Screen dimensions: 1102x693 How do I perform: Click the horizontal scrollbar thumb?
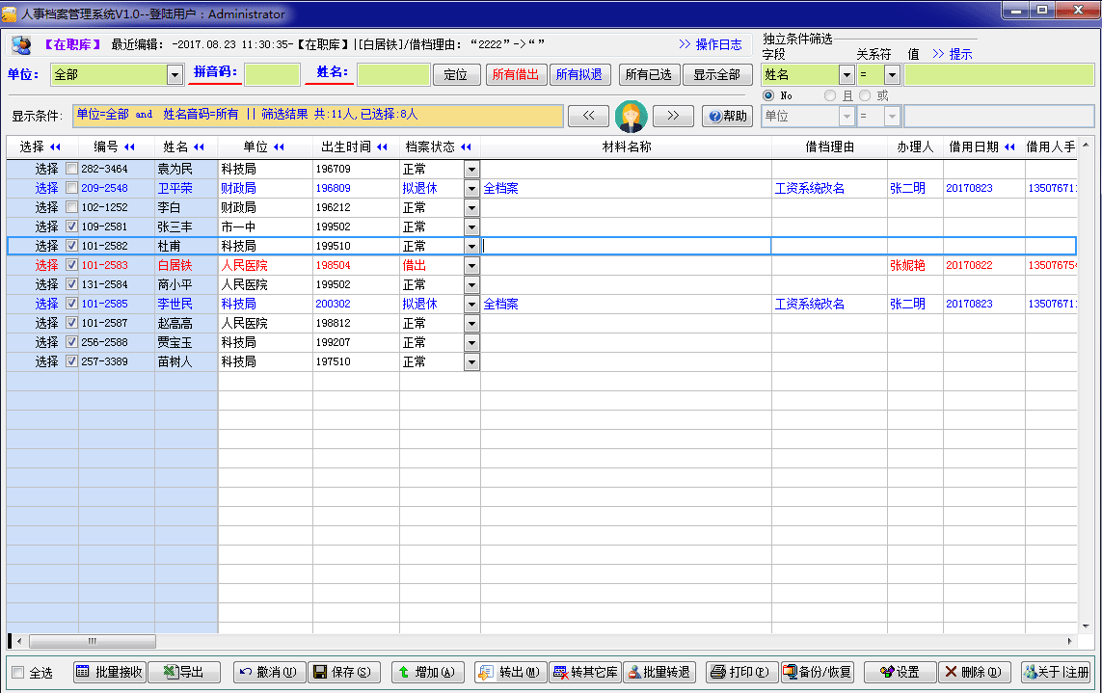(92, 641)
